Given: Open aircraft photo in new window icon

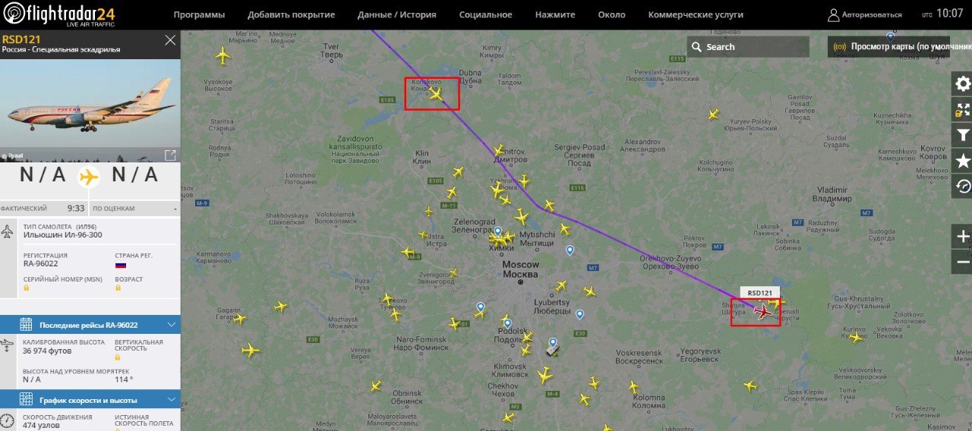Looking at the screenshot, I should [170, 156].
